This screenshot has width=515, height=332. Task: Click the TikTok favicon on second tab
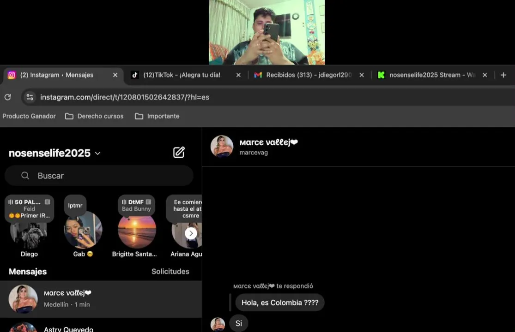[135, 75]
